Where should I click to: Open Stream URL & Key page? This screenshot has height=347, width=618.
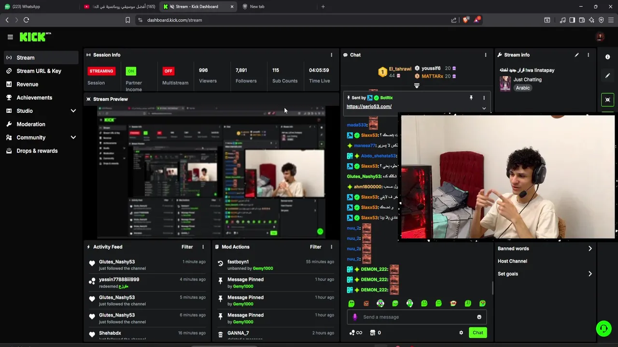(x=41, y=71)
